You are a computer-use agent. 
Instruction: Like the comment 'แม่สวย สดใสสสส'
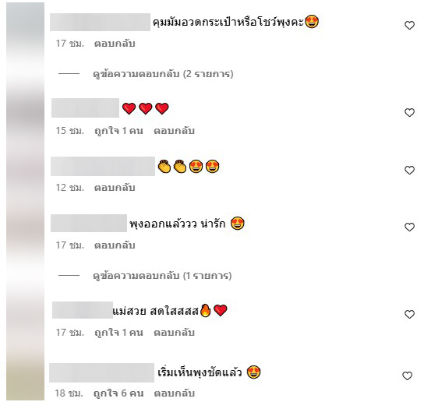point(409,314)
